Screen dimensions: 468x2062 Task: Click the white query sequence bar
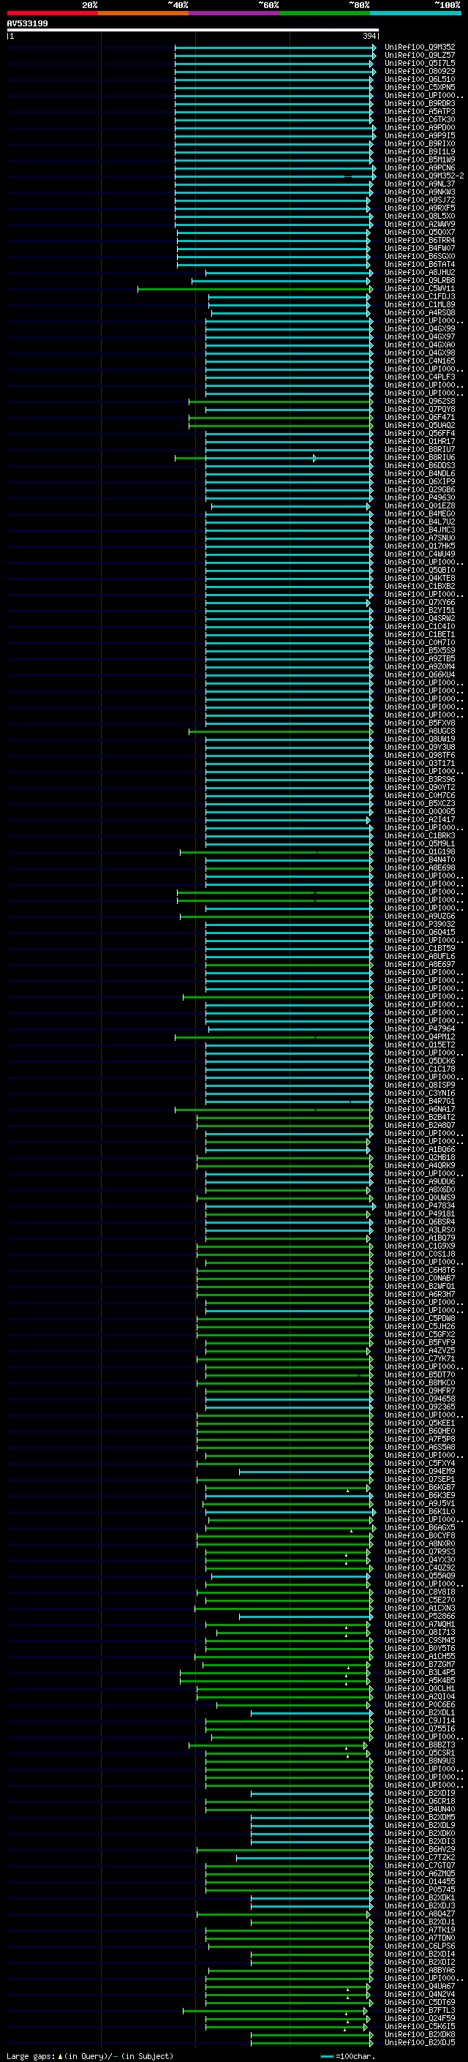tap(192, 31)
